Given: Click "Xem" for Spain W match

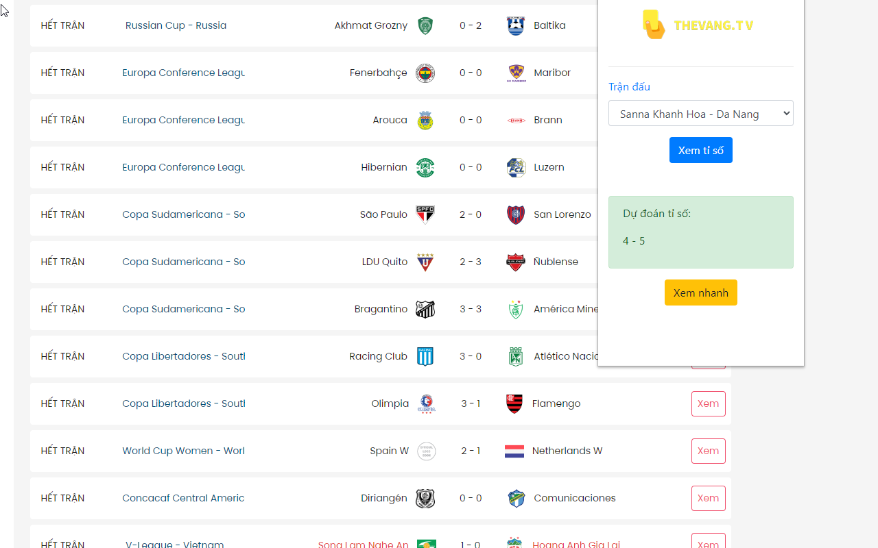Looking at the screenshot, I should (708, 451).
